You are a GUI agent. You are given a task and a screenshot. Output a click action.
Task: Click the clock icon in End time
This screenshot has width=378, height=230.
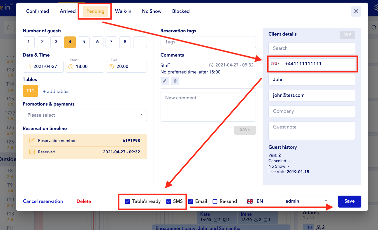coord(111,67)
